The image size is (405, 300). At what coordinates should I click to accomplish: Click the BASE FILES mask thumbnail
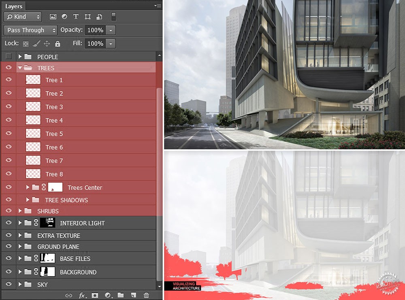click(47, 258)
